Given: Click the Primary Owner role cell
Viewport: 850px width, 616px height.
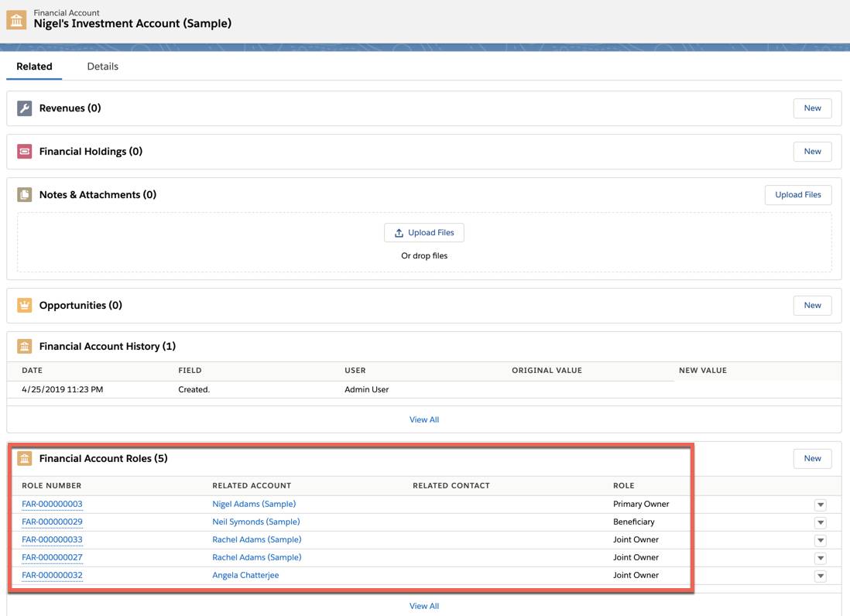Looking at the screenshot, I should tap(641, 504).
